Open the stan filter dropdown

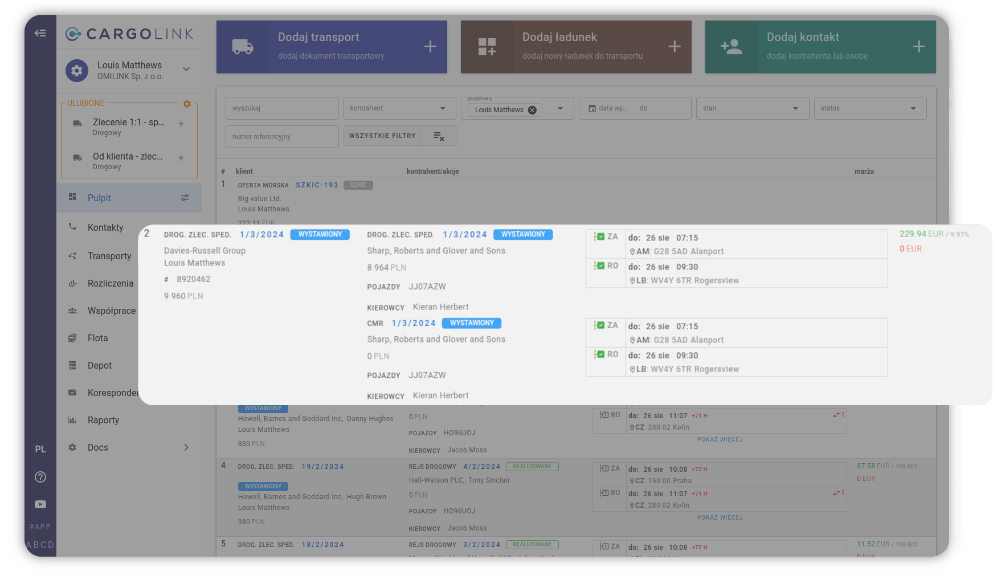[x=752, y=108]
